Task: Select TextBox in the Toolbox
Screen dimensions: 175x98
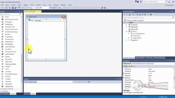Action: 8,66
